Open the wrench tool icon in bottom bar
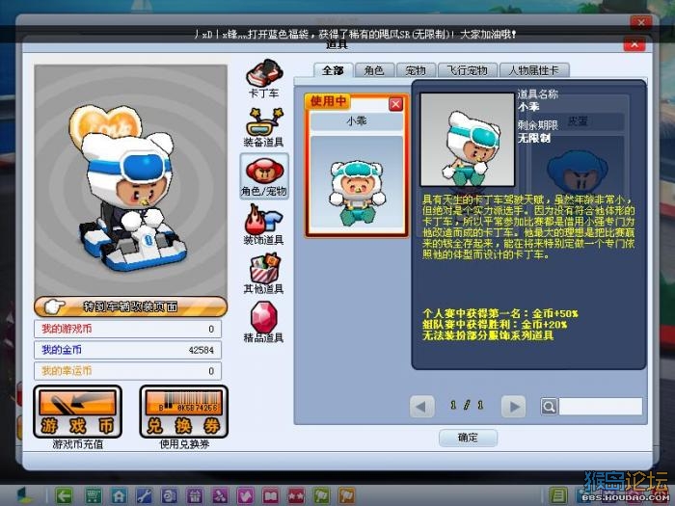Viewport: 675px width, 506px height. 144,496
